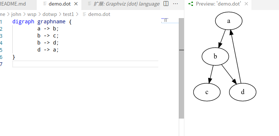This screenshot has width=279, height=136.
Task: Click the split editor icon
Action: pos(166,4)
